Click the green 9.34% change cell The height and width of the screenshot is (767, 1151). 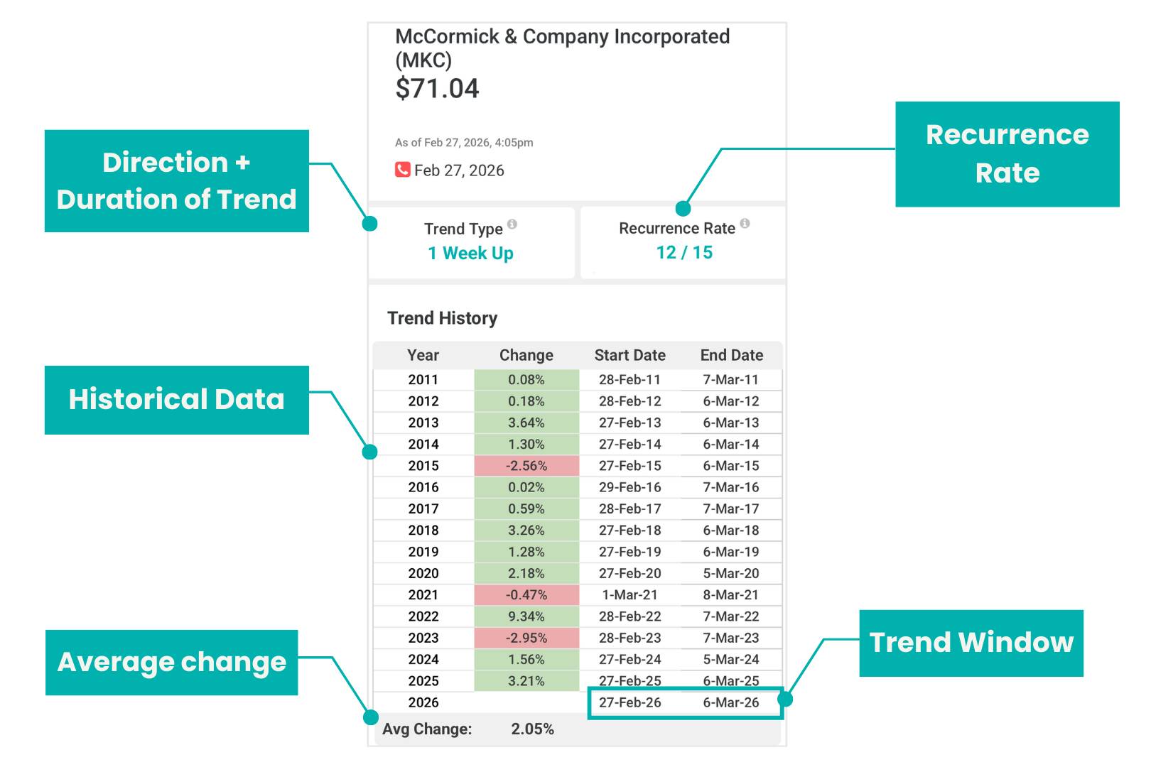click(x=526, y=616)
